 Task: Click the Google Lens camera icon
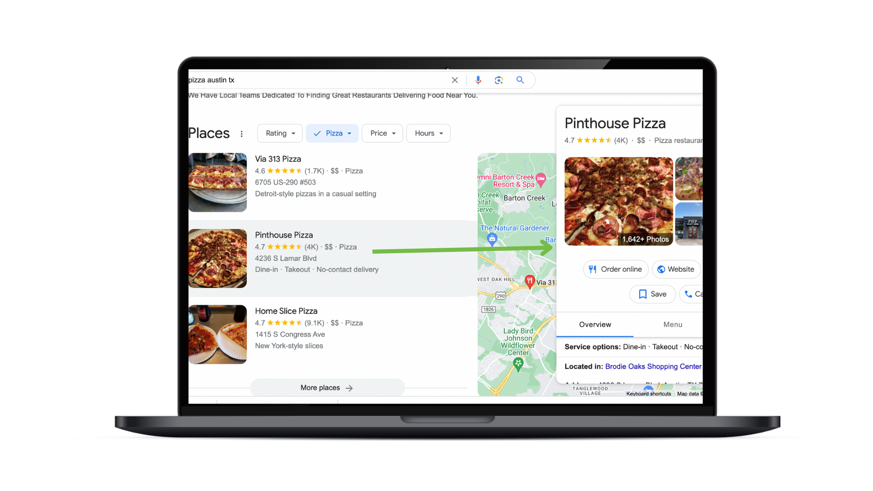[499, 80]
